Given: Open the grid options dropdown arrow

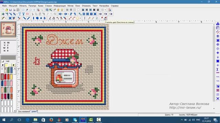Looking at the screenshot, I should click(x=105, y=10).
